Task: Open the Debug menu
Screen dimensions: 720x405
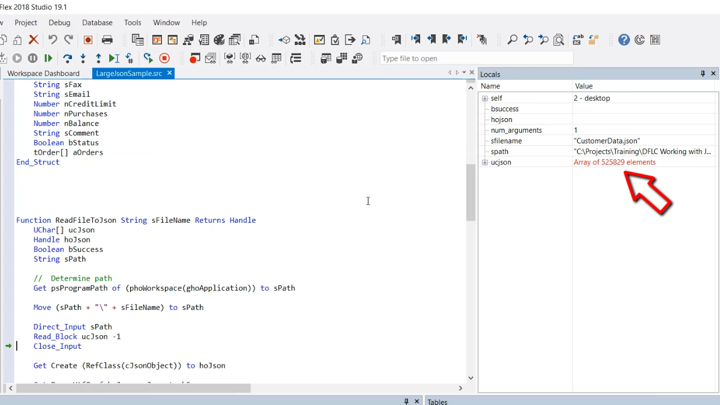Action: pos(60,22)
